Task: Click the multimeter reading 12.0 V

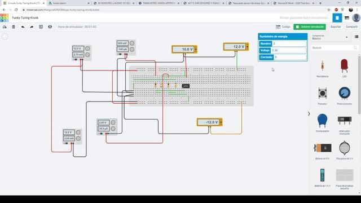Action: click(x=236, y=47)
